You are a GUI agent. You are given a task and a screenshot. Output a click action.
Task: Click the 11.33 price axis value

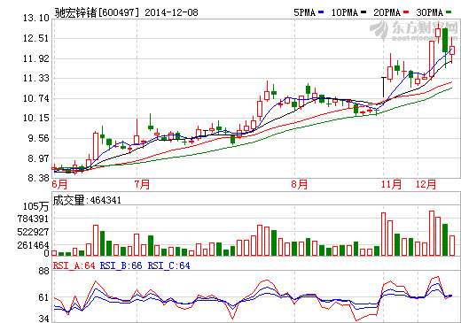coord(36,78)
